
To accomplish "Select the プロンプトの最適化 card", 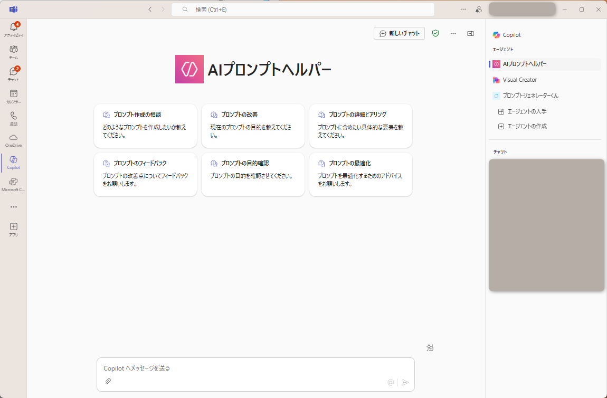I will pos(361,174).
